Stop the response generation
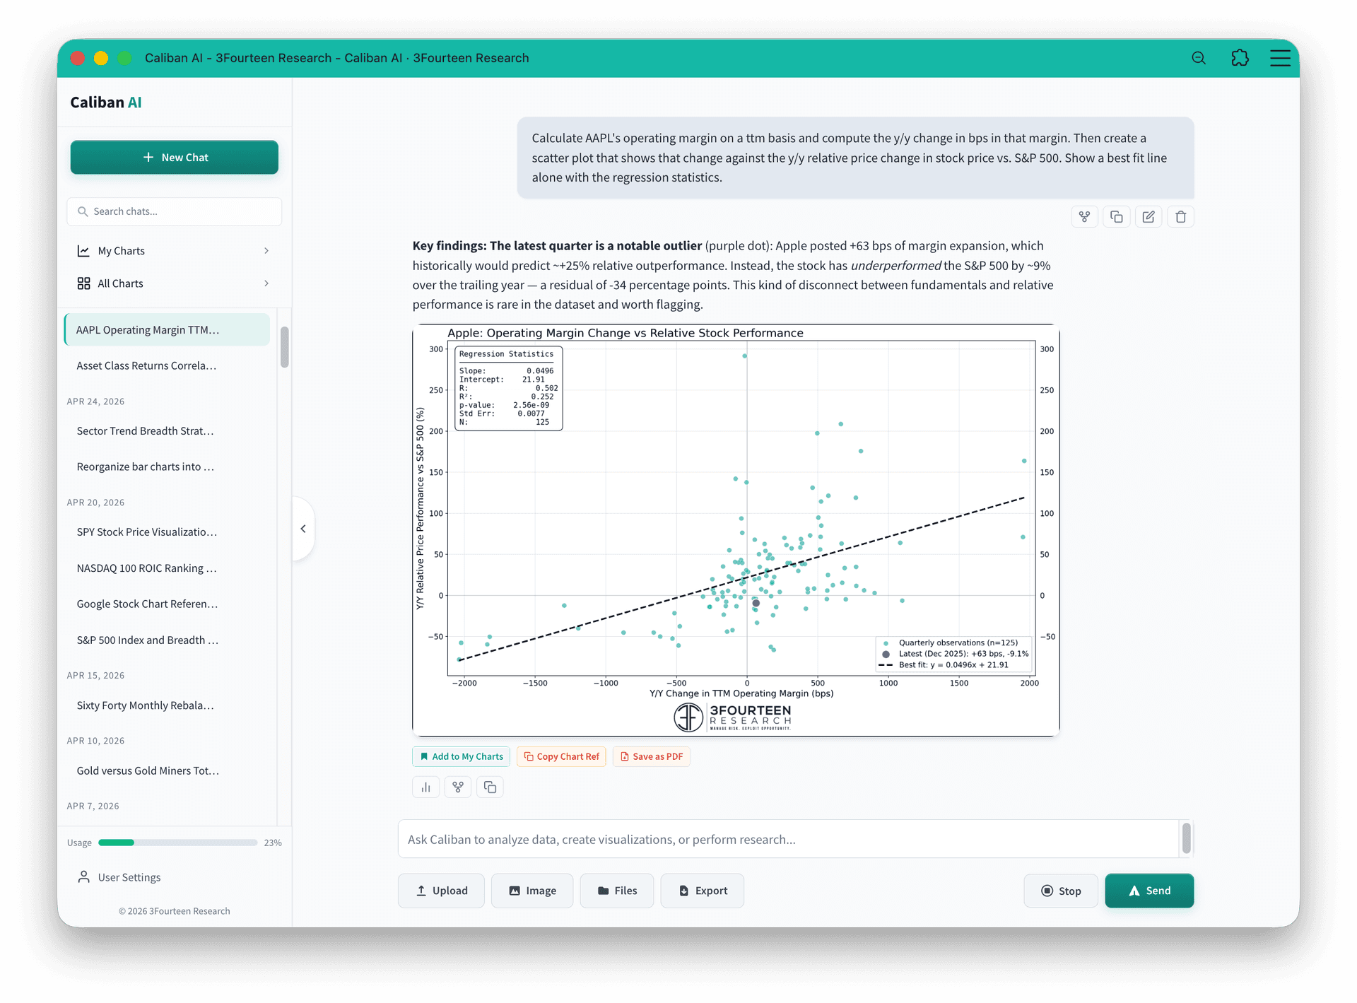 coord(1062,891)
